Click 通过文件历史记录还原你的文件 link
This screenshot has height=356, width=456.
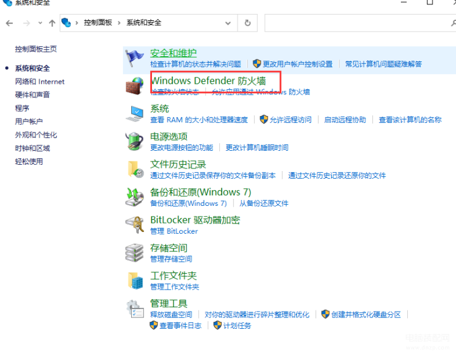point(337,175)
